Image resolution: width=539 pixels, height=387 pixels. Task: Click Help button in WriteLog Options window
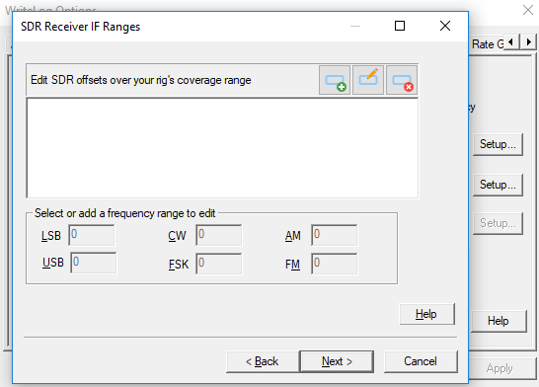499,322
